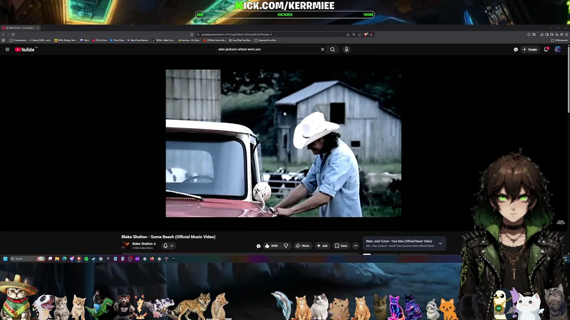Go to the YouTube home logo
The width and height of the screenshot is (570, 320).
[24, 49]
